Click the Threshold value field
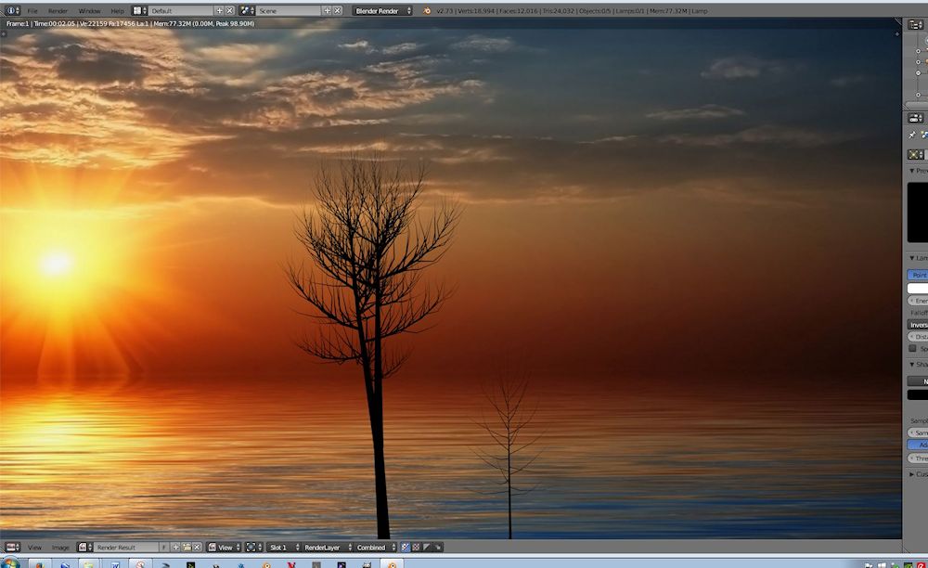928x568 pixels. [x=918, y=458]
